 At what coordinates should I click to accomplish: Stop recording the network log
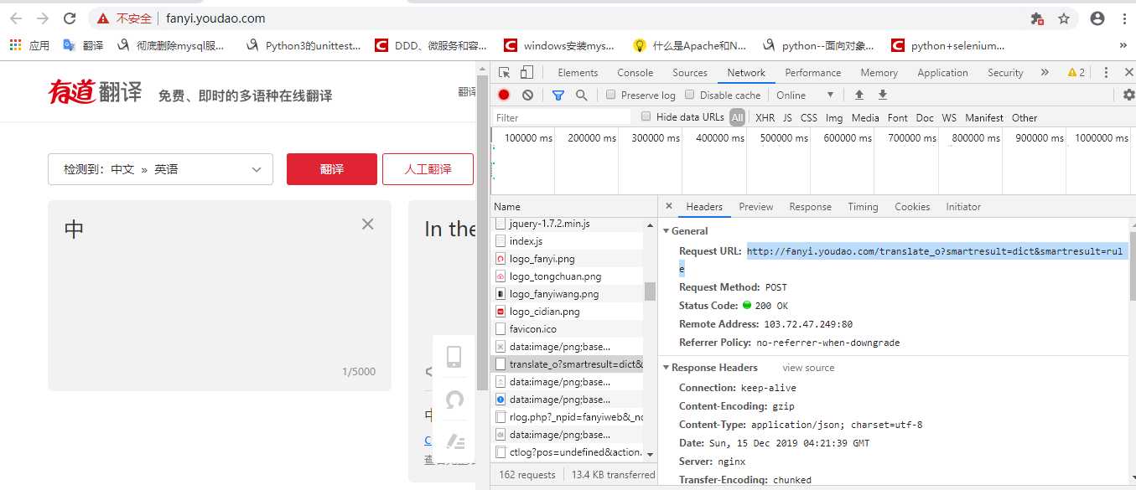[503, 95]
